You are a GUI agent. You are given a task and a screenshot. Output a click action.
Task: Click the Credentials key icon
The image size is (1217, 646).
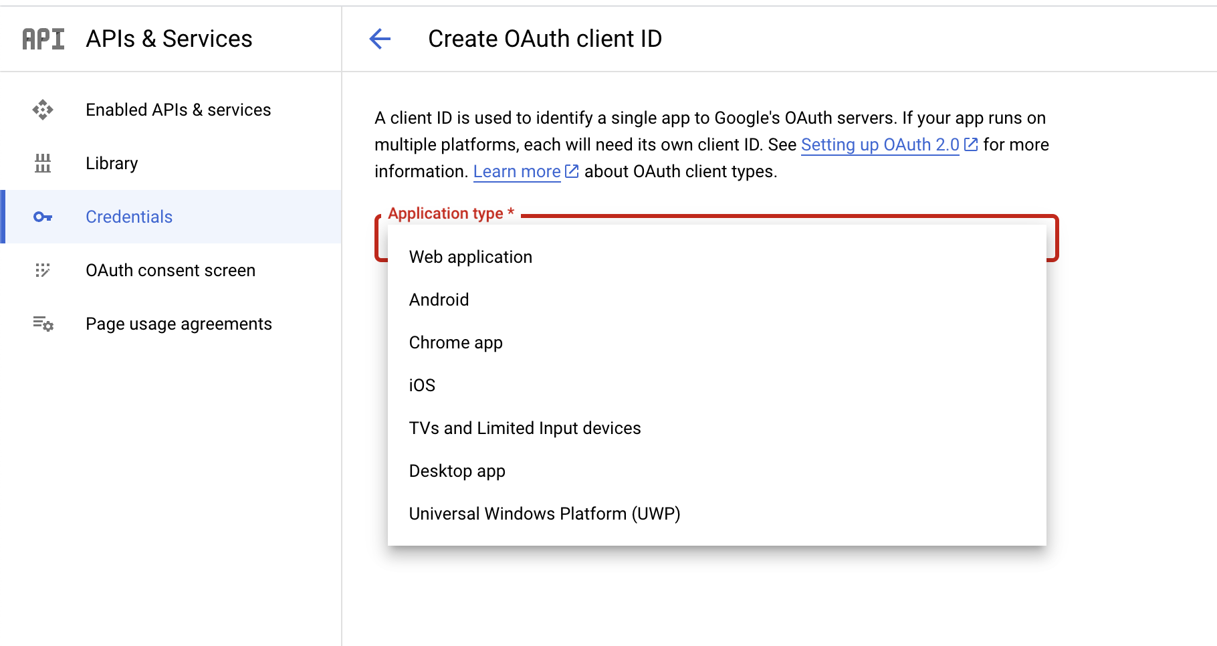43,217
